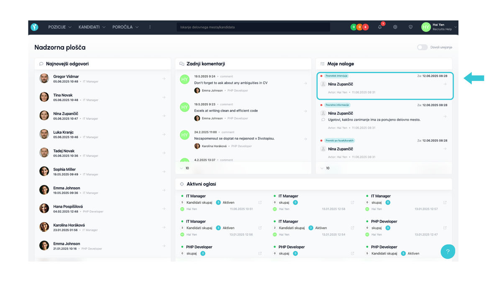The image size is (502, 282).
Task: Click the HY user avatar in top bar
Action: tap(426, 27)
